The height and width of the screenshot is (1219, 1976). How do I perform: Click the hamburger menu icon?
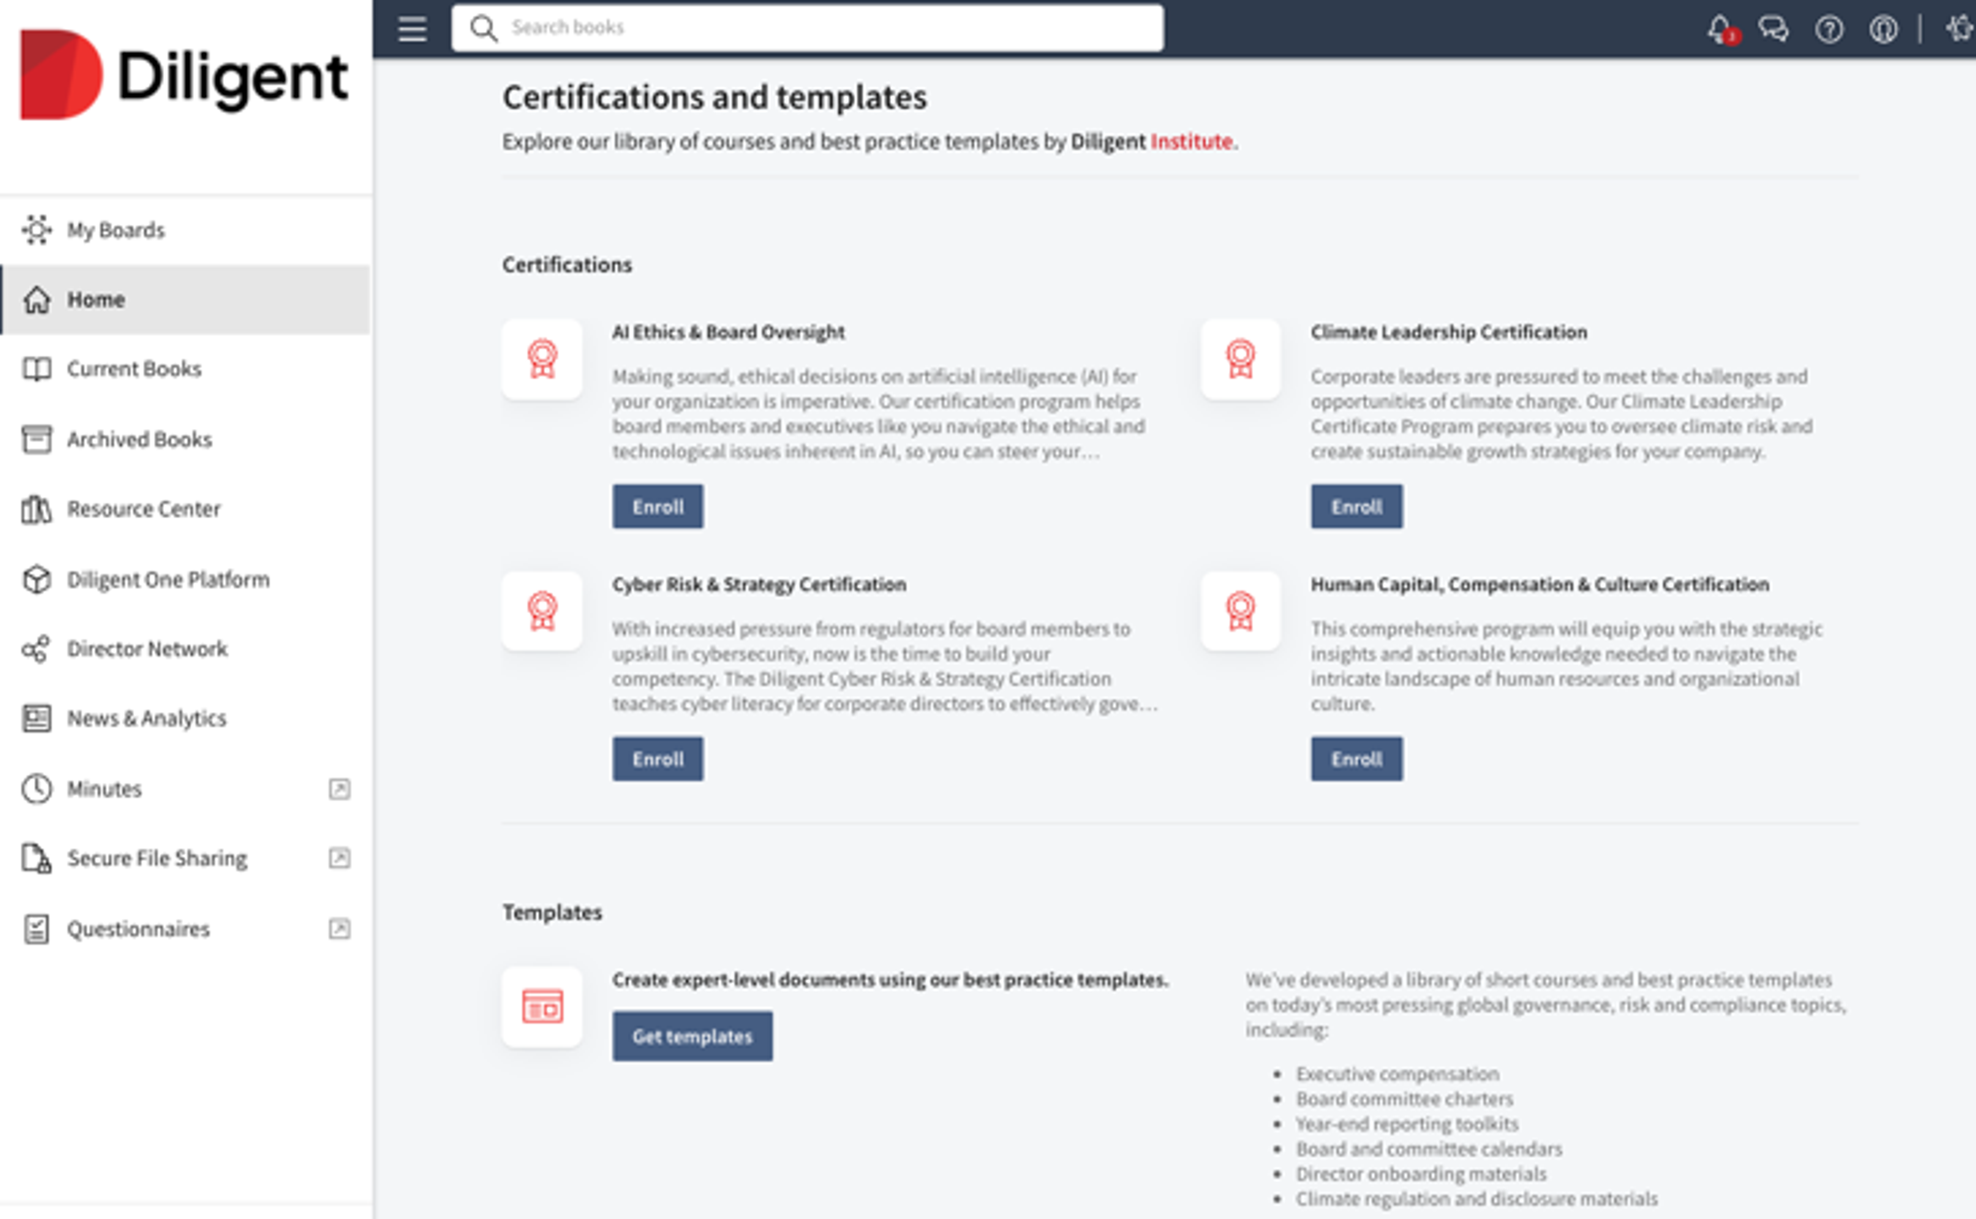pos(412,29)
